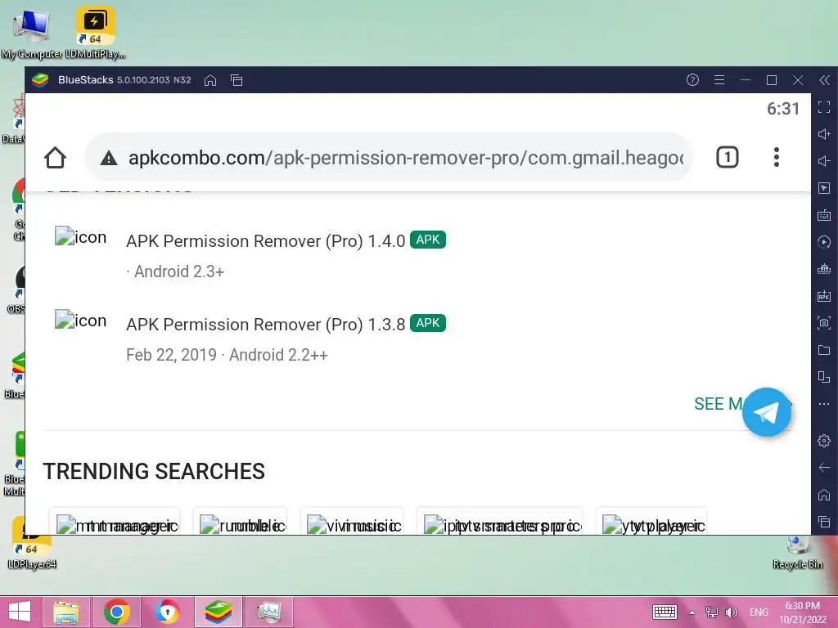838x628 pixels.
Task: Select Recycle Bin desktop icon
Action: (x=797, y=552)
